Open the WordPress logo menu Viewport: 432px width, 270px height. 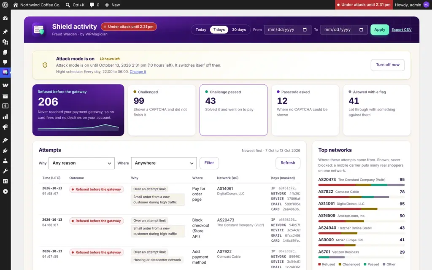point(5,5)
